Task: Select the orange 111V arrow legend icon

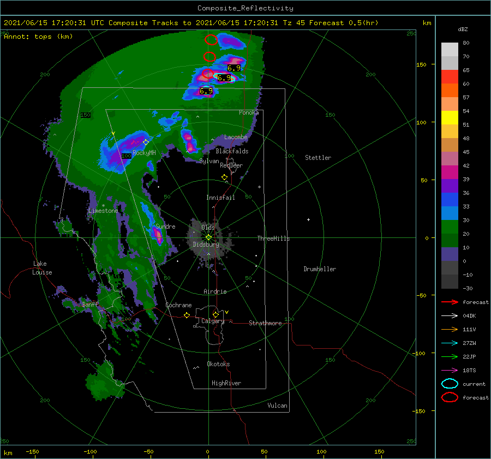Action: tap(450, 329)
